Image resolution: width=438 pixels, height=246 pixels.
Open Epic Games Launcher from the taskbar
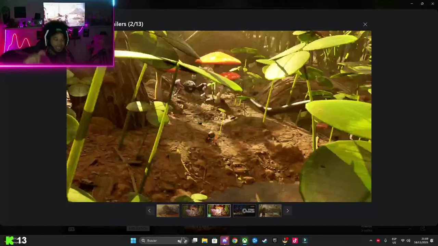pyautogui.click(x=275, y=241)
